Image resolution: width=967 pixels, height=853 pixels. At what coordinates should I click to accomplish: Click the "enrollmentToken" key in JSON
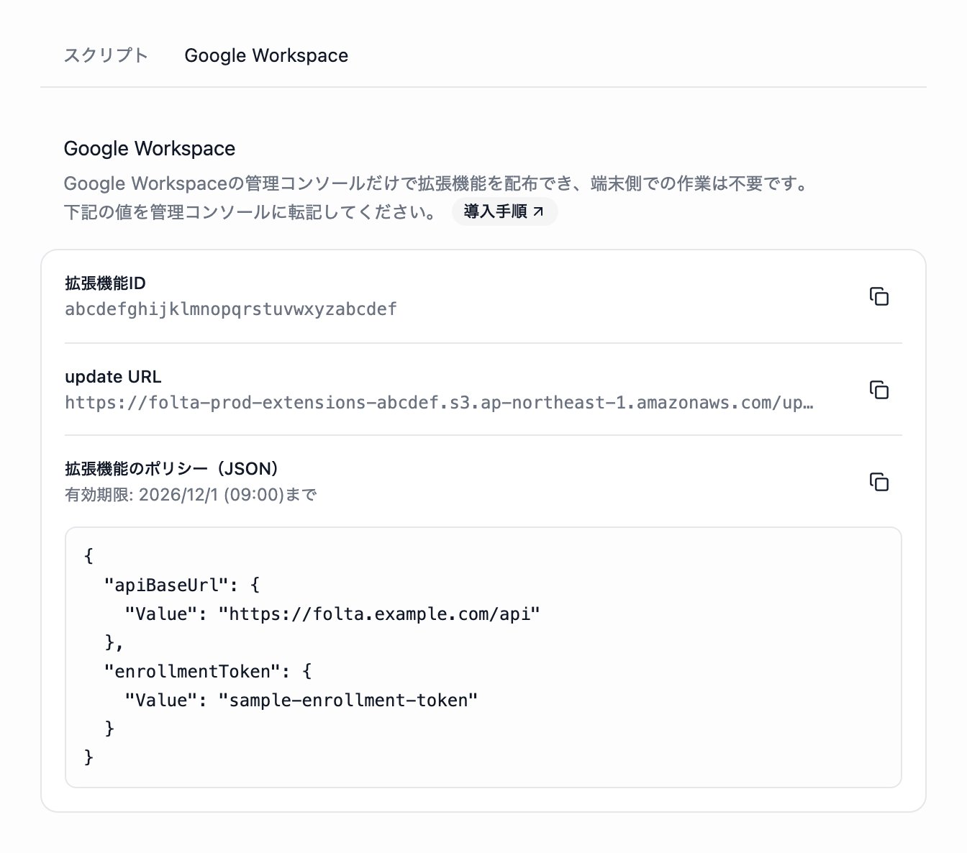192,671
